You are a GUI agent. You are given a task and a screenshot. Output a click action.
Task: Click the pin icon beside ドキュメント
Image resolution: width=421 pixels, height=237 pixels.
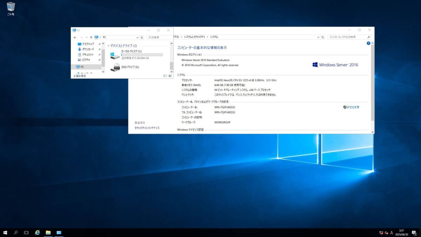pyautogui.click(x=99, y=54)
